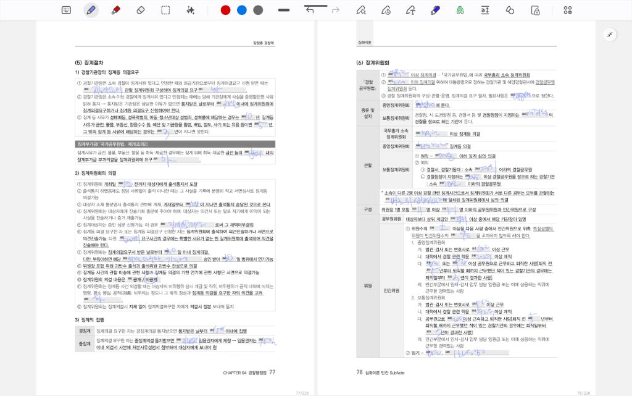
Task: Open the stroke thickness line selector
Action: click(x=284, y=10)
